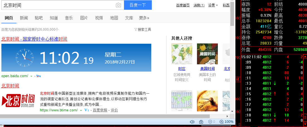This screenshot has width=307, height=127.
Task: Click the world time zone map thumbnail
Action: pyautogui.click(x=182, y=54)
